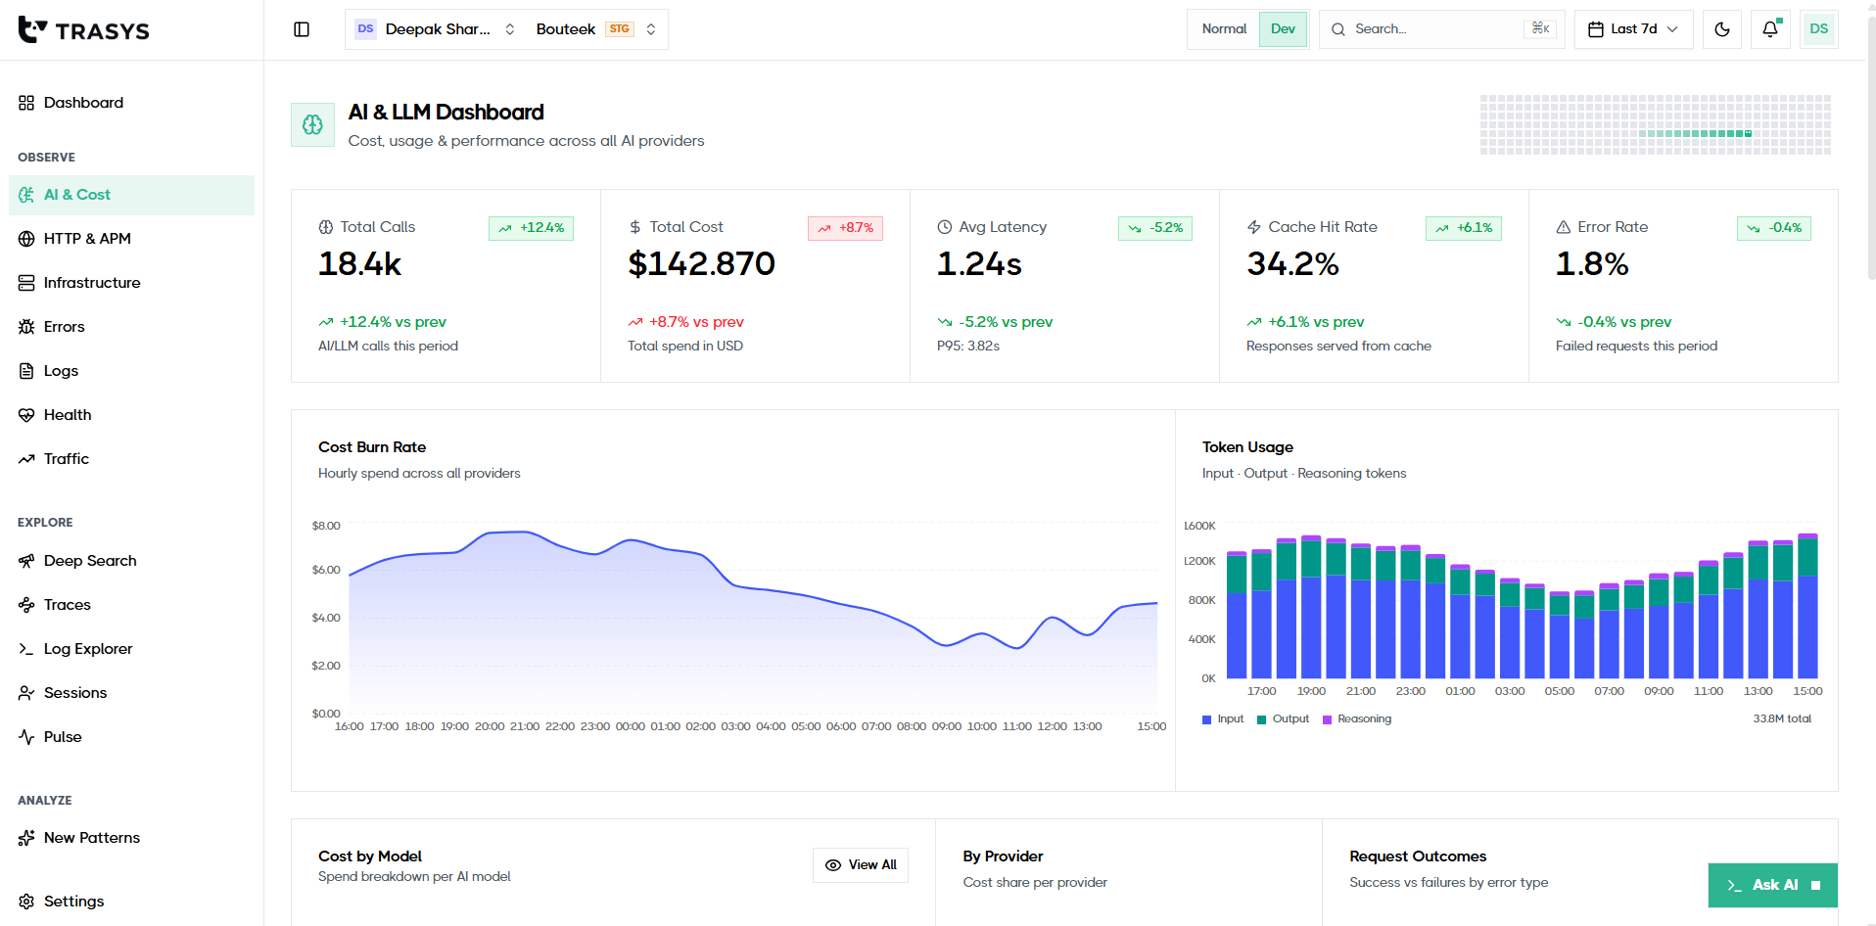The width and height of the screenshot is (1876, 926).
Task: Expand the Deepak Shar... account dropdown
Action: click(x=435, y=29)
